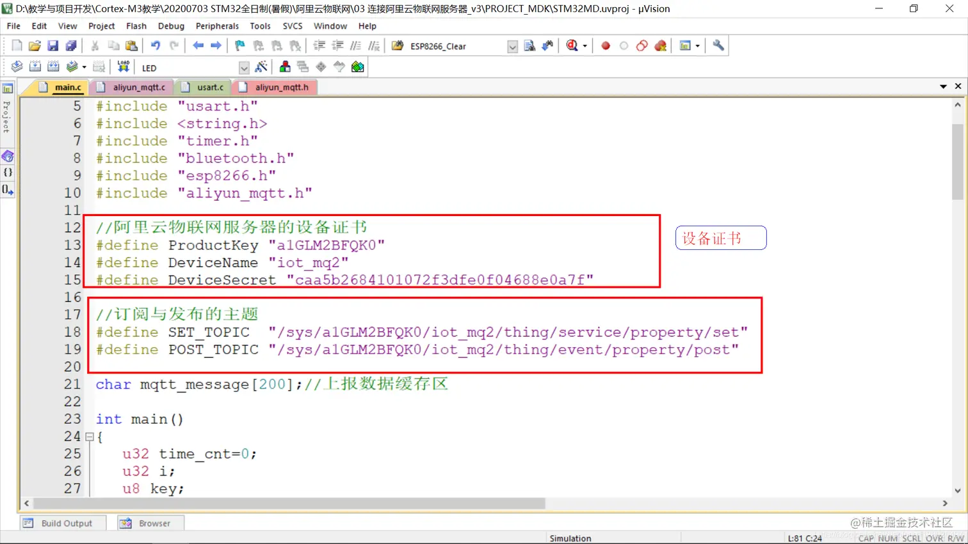The width and height of the screenshot is (968, 544).
Task: Switch to the aliyun_mqtt.c tab
Action: click(x=133, y=87)
